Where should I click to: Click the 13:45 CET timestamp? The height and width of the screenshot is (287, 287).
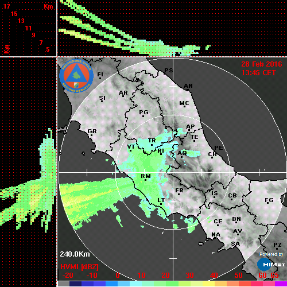(258, 73)
